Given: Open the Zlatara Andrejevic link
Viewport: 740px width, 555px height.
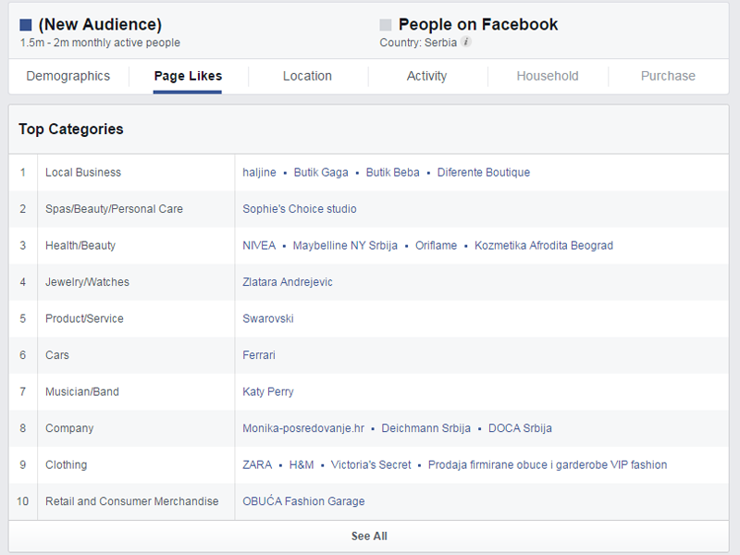Looking at the screenshot, I should point(288,282).
